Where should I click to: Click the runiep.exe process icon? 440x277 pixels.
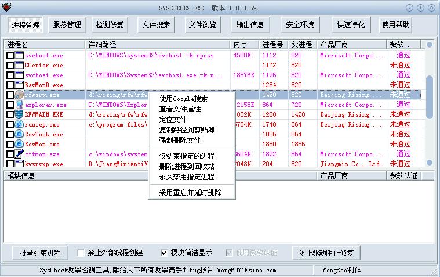coord(19,124)
